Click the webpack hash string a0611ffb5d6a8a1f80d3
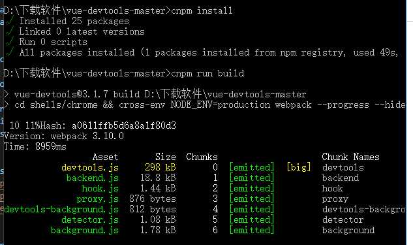The image size is (413, 245). 124,125
